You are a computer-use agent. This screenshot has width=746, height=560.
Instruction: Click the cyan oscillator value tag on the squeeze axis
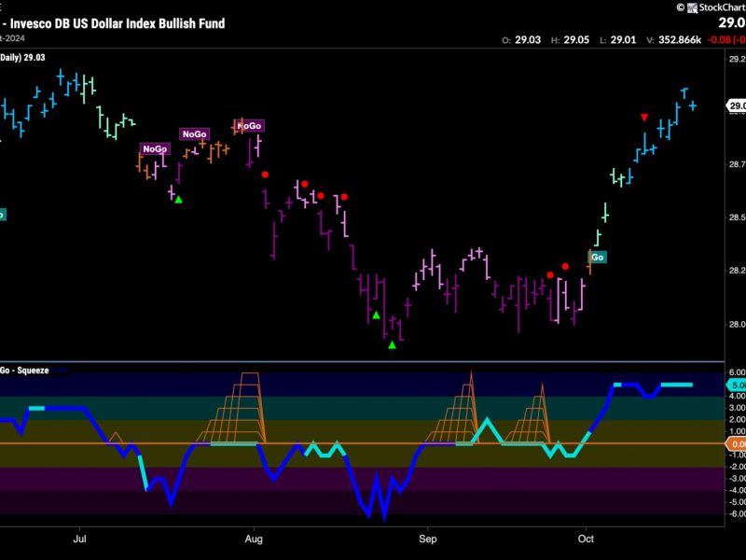coord(736,385)
